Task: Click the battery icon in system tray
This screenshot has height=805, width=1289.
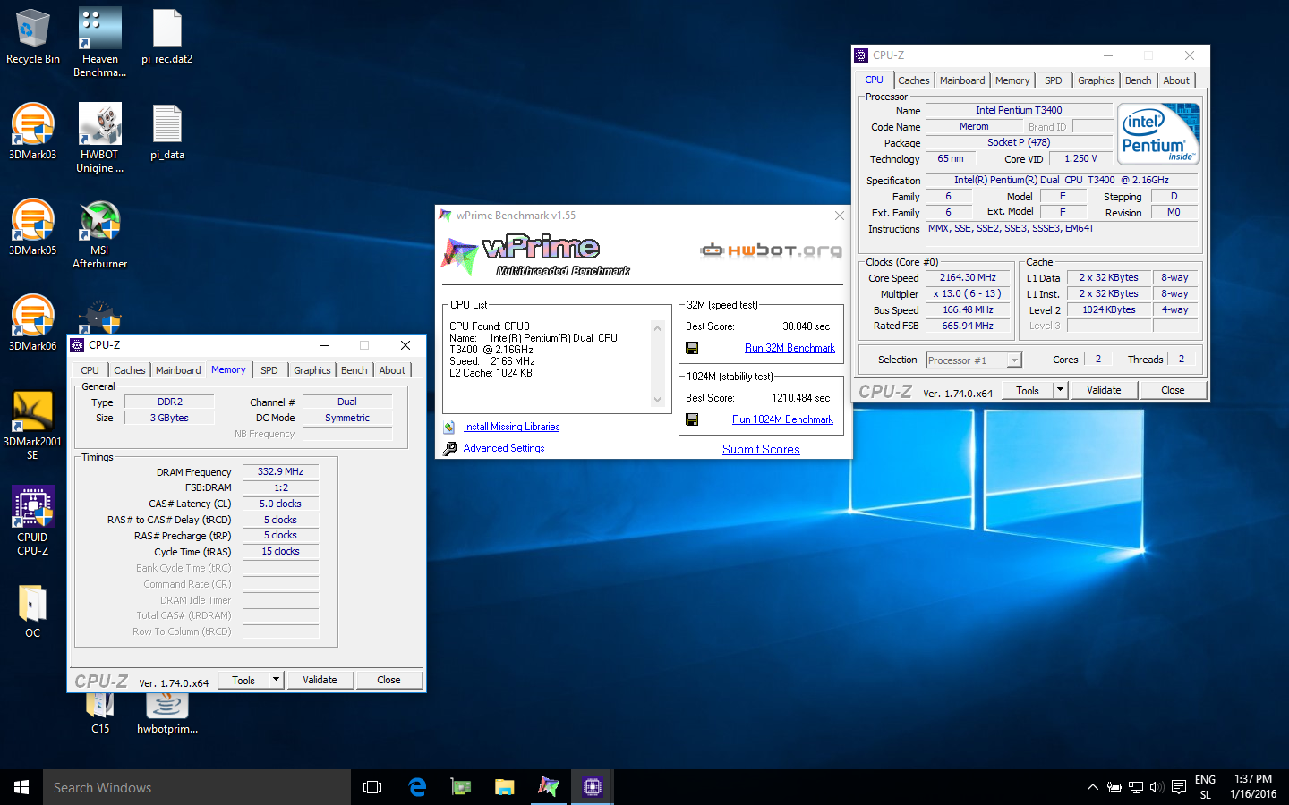Action: point(1114,787)
